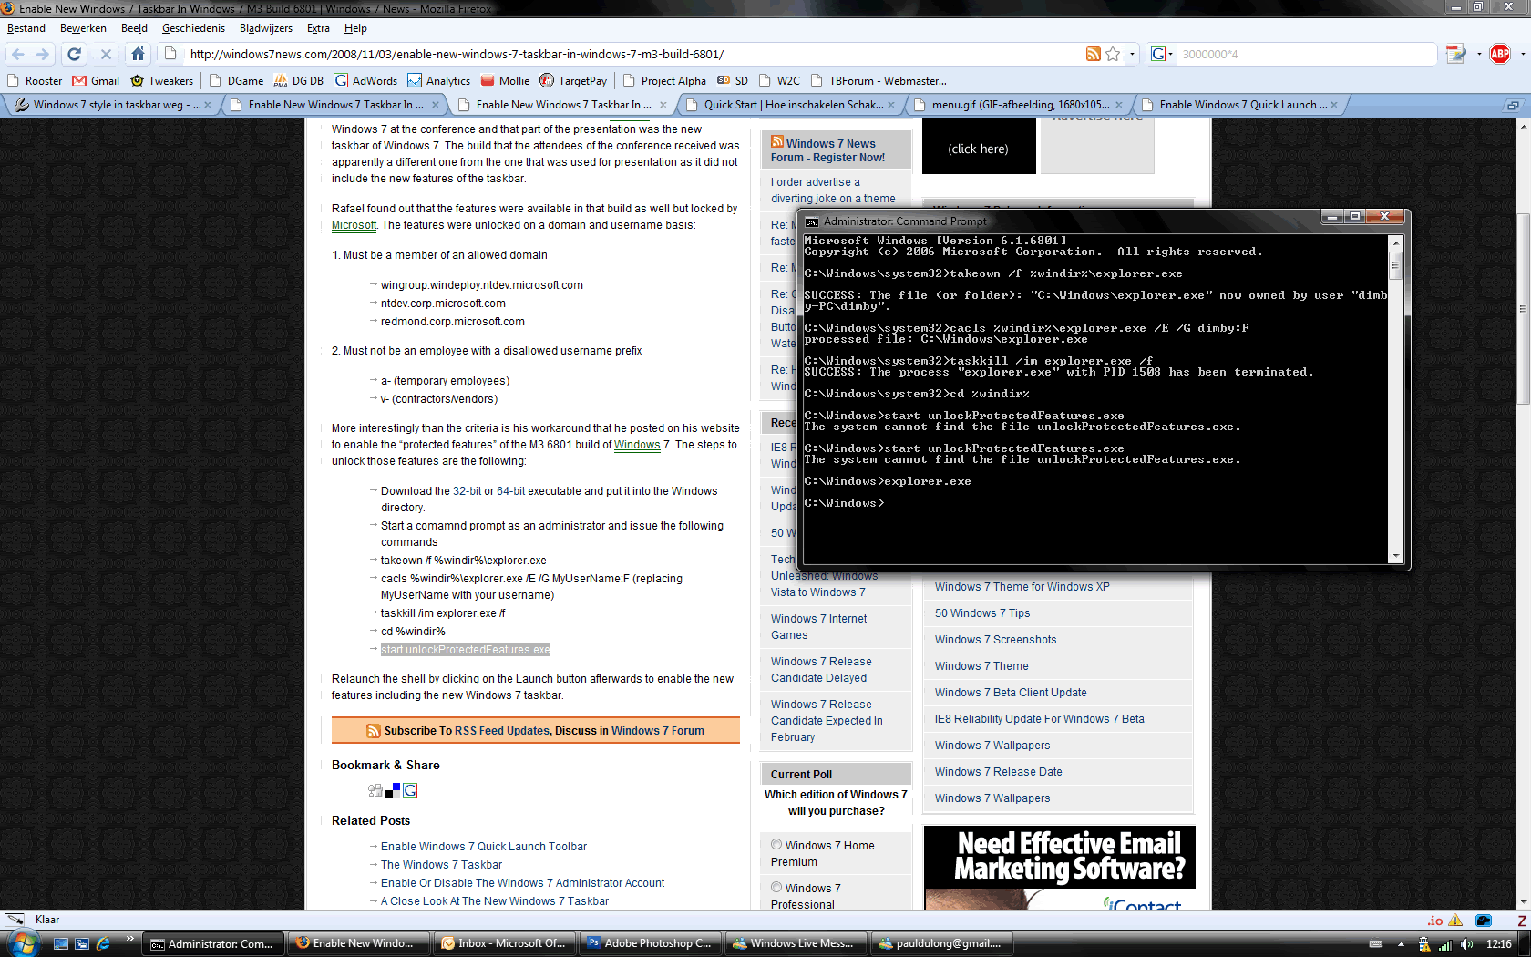
Task: Open related post 'The Windows 7 Taskbar'
Action: [441, 865]
